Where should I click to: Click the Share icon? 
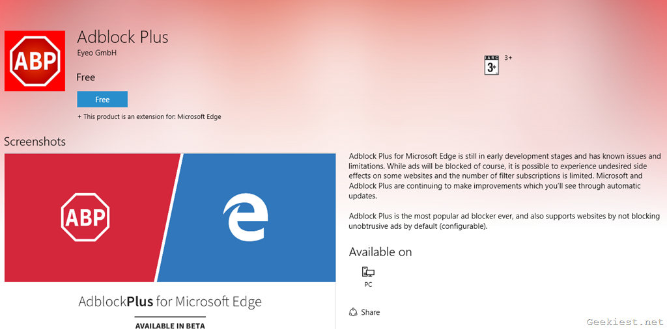[353, 312]
